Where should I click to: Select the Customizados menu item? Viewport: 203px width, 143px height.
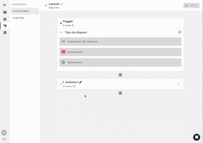[x=25, y=11]
